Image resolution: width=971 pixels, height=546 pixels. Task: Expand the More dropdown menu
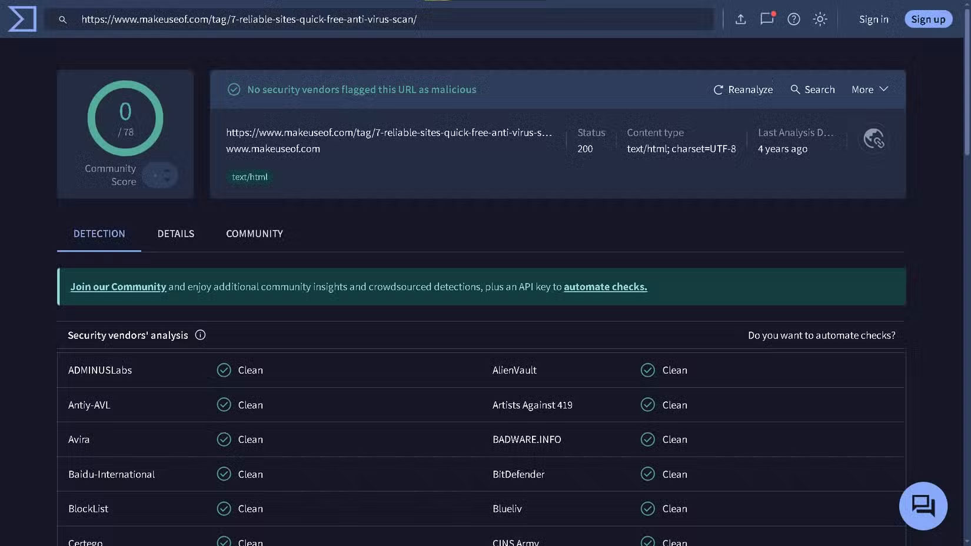click(x=869, y=89)
